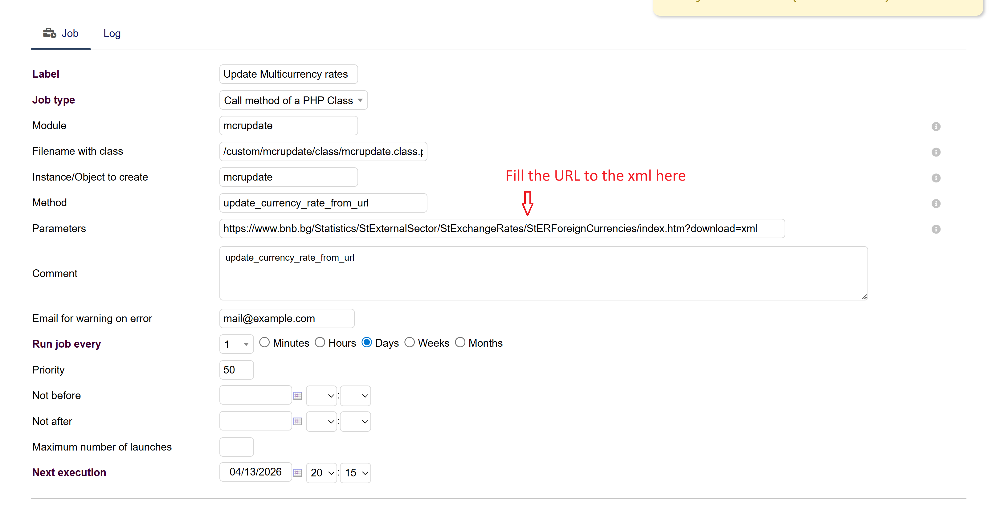
Task: Select the Hours frequency option
Action: tap(320, 342)
